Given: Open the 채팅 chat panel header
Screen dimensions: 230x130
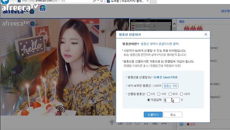Looking at the screenshot, I should pyautogui.click(x=182, y=22).
